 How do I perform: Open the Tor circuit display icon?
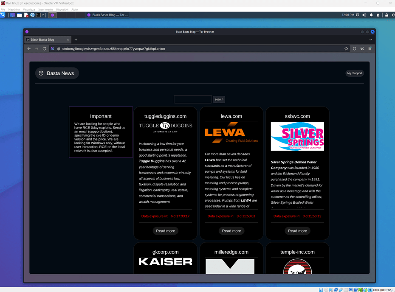click(53, 49)
